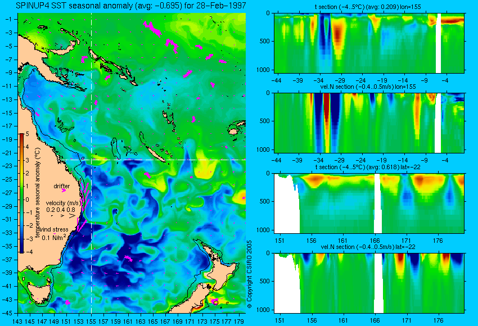Click the '179' tick on map longitude axis
The height and width of the screenshot is (326, 478).
[239, 321]
